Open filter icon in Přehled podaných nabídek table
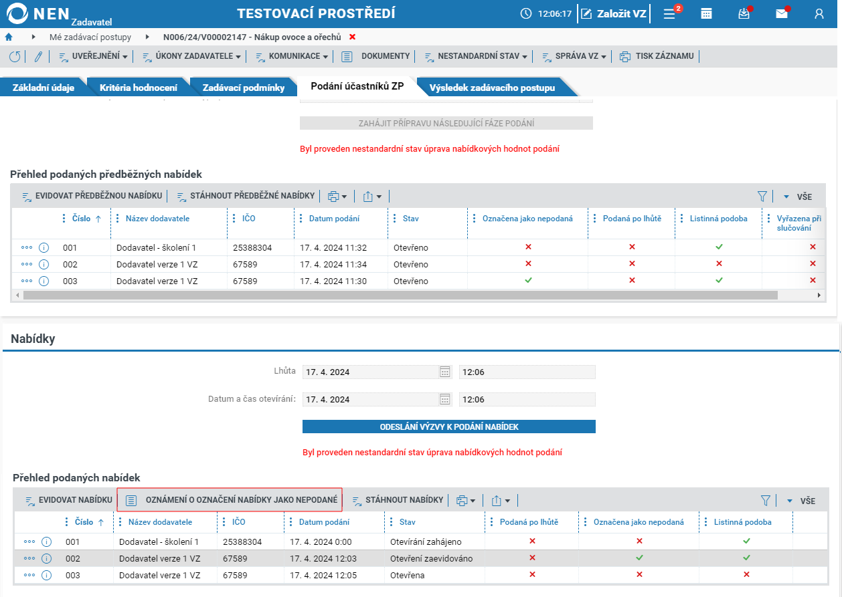Image resolution: width=842 pixels, height=597 pixels. [766, 501]
